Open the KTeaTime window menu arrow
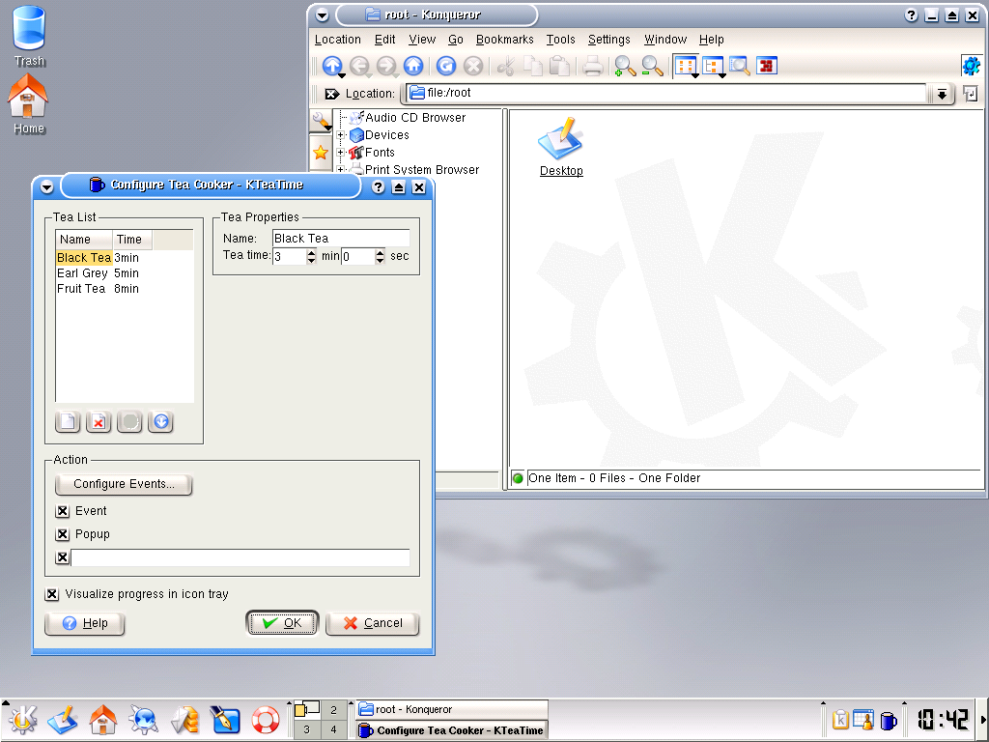 point(46,186)
